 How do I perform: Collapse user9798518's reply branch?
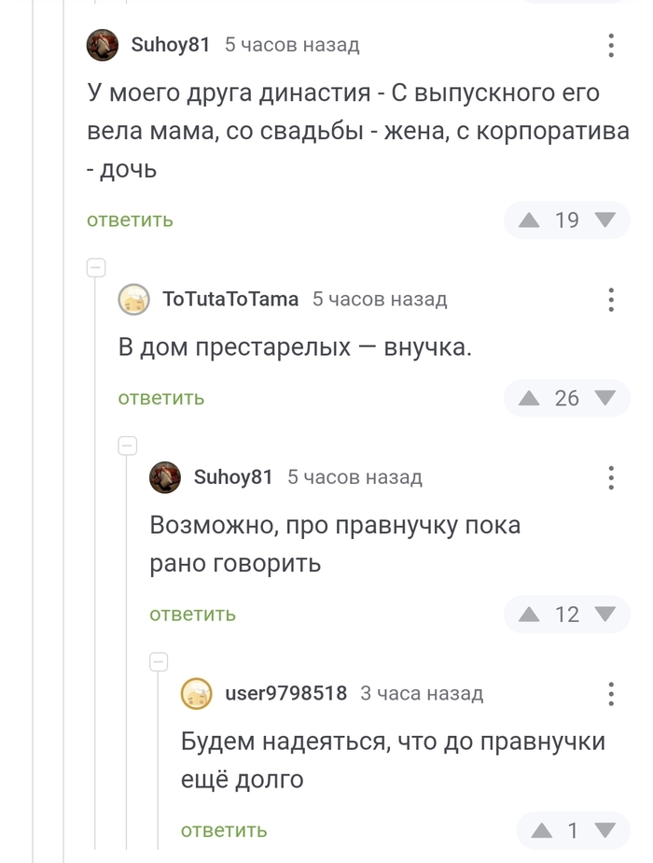[159, 662]
